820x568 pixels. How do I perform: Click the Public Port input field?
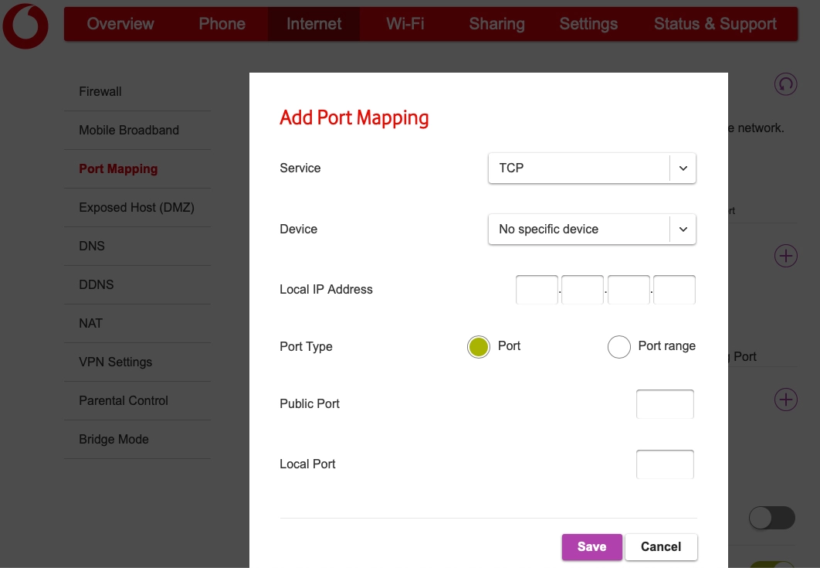[x=665, y=403]
